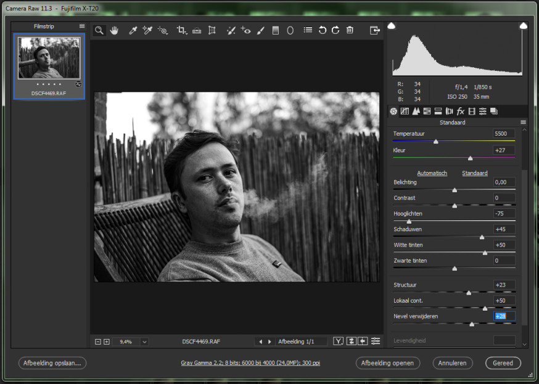This screenshot has height=384, width=539.
Task: Activate the Spot Removal brush
Action: pos(231,31)
